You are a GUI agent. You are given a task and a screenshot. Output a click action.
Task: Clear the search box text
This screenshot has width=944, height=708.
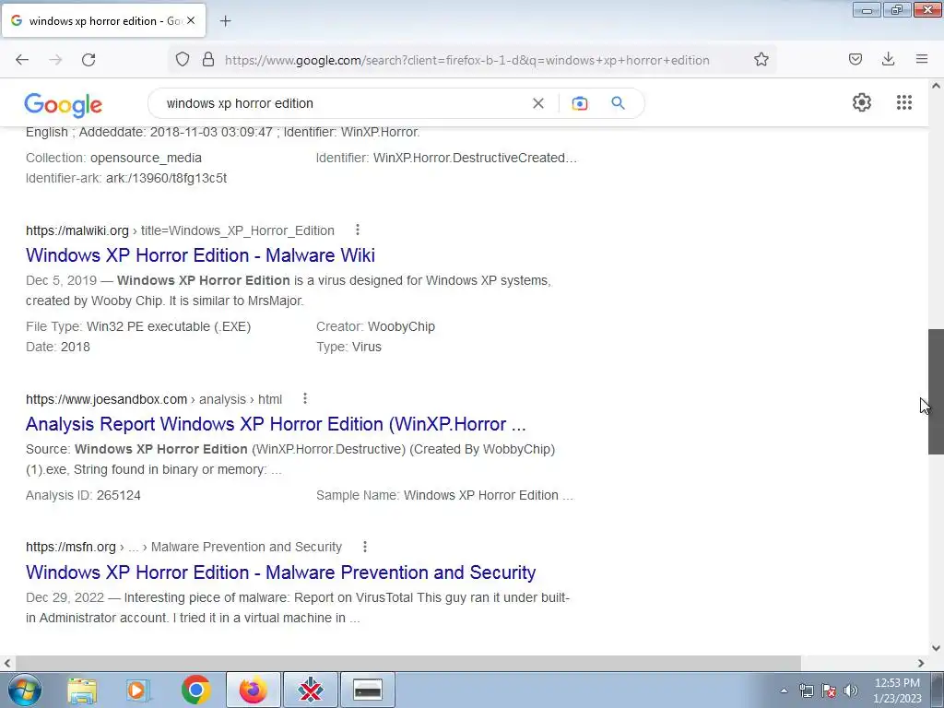pyautogui.click(x=538, y=103)
